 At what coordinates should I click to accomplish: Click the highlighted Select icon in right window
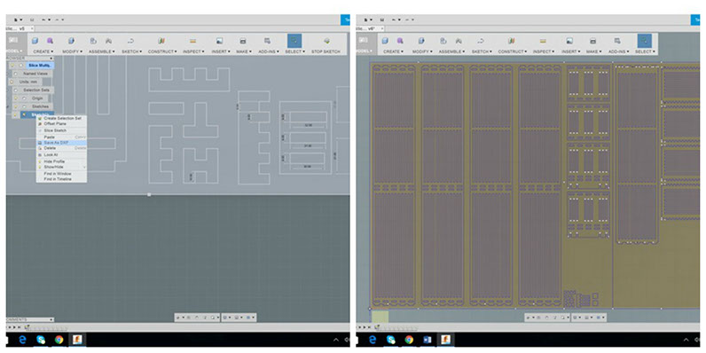644,41
